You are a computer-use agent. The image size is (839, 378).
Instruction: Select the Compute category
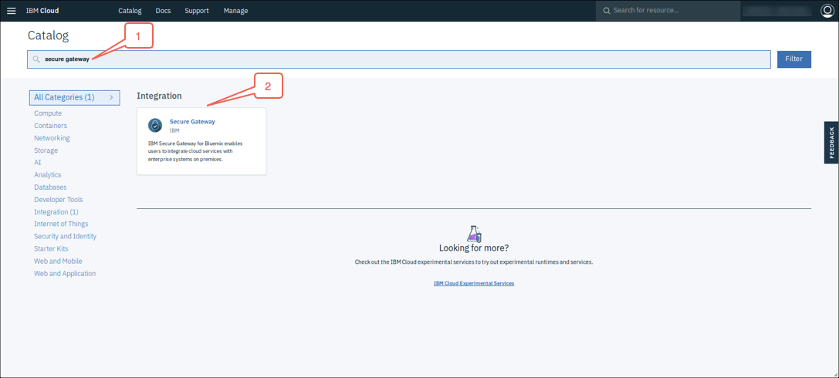[48, 113]
